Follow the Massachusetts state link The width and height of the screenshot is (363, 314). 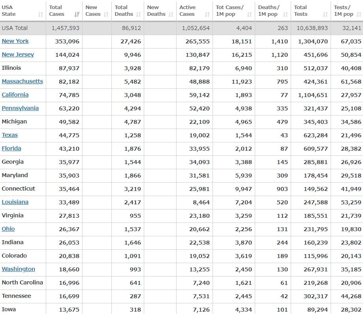[x=22, y=81]
